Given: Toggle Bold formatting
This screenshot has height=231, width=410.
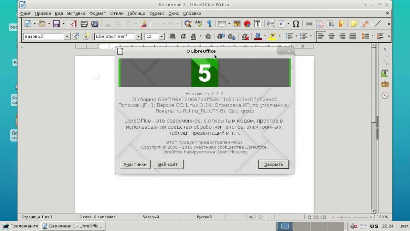Looking at the screenshot, I should coord(172,36).
